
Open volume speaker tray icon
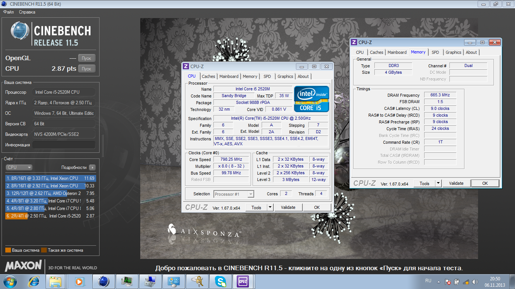[475, 281]
